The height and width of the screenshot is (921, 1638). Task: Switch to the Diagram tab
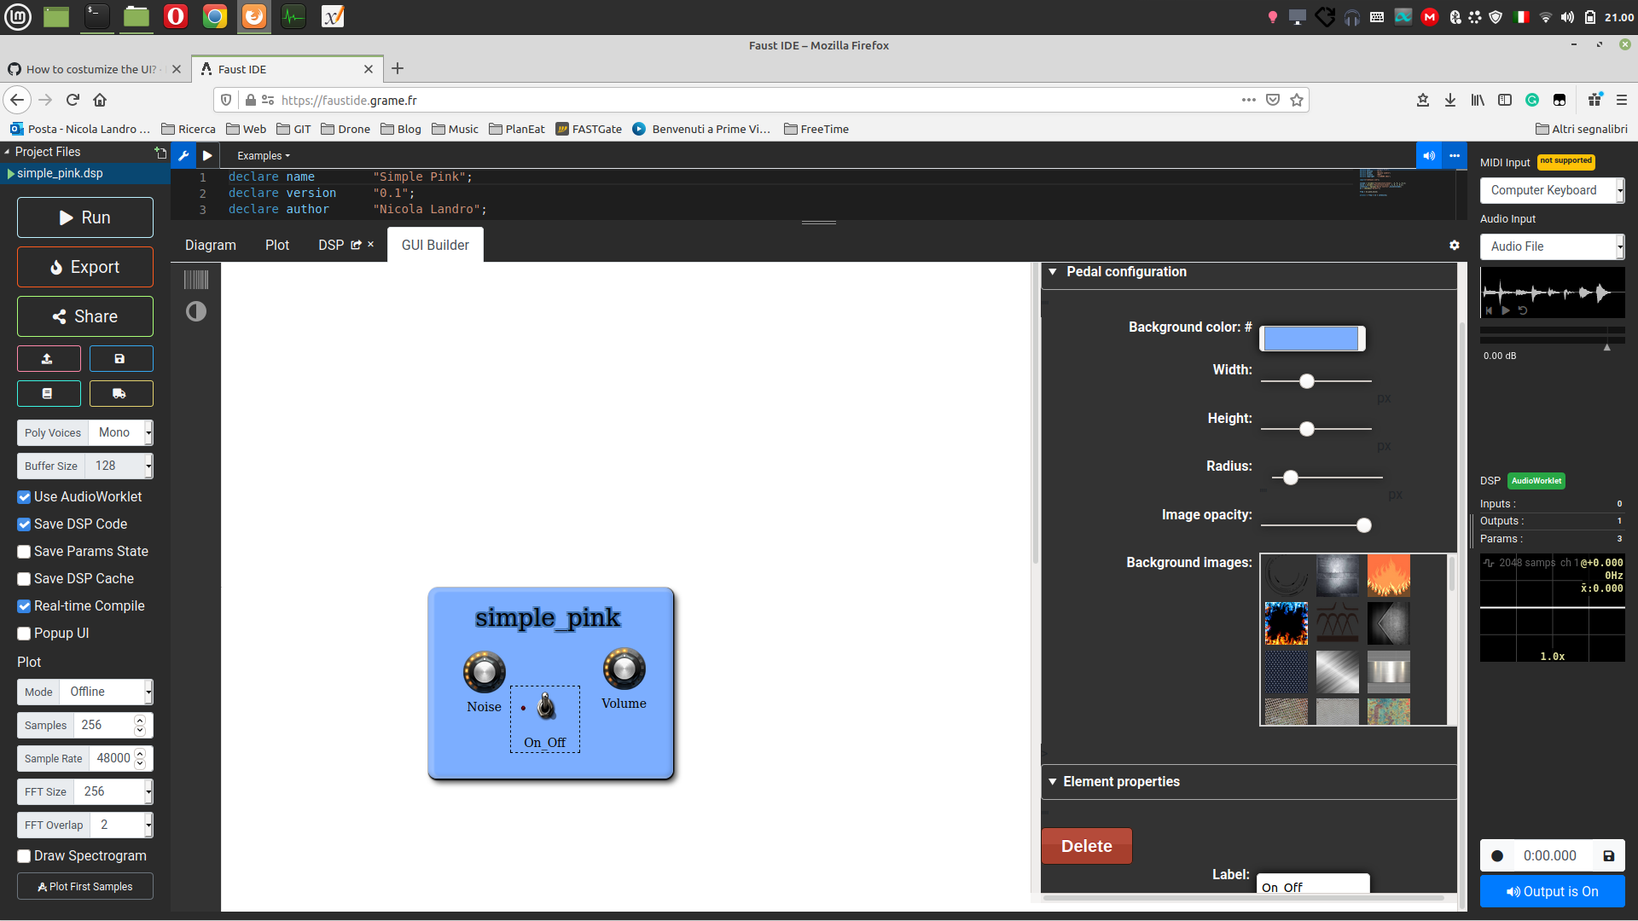210,245
